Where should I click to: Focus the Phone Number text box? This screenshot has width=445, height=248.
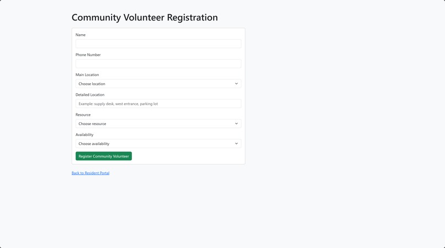point(158,64)
